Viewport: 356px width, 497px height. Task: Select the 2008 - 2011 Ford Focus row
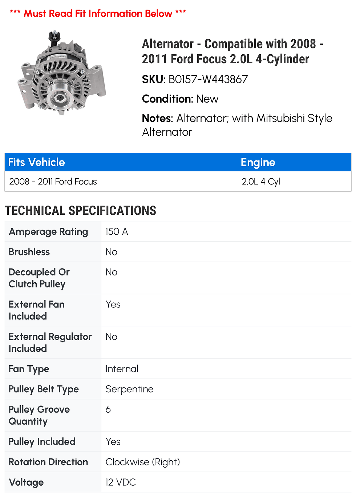point(53,182)
